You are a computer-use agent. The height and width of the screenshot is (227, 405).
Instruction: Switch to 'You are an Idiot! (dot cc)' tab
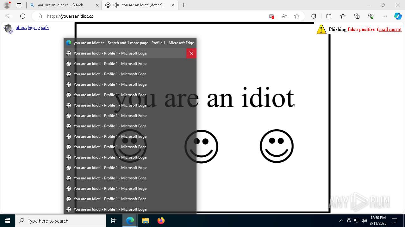coord(140,5)
